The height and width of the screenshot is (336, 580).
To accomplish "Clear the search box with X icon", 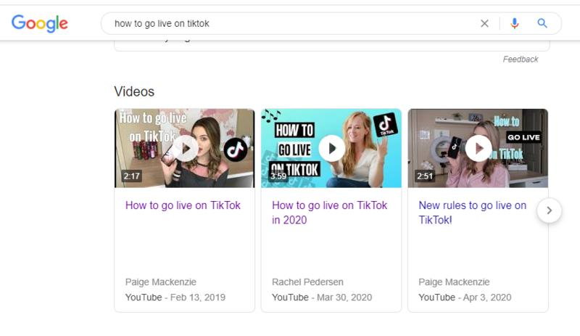I will 484,23.
